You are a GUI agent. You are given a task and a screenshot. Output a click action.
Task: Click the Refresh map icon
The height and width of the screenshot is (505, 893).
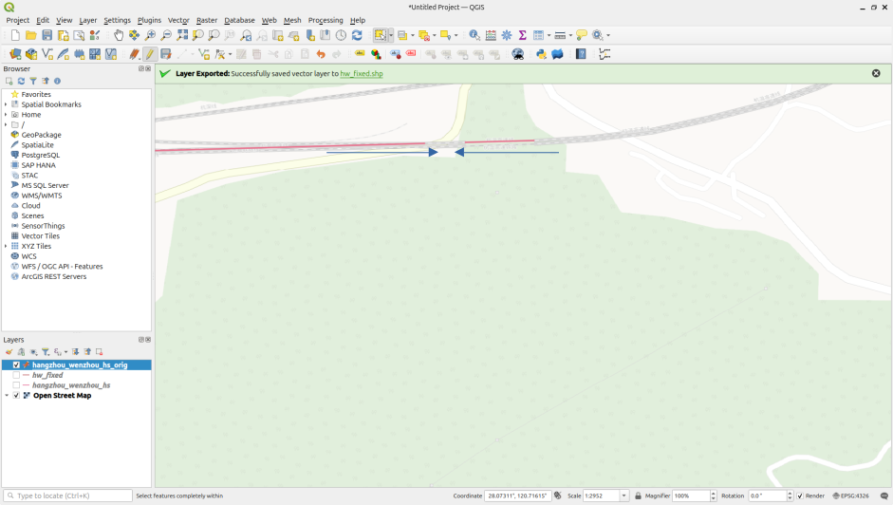357,35
